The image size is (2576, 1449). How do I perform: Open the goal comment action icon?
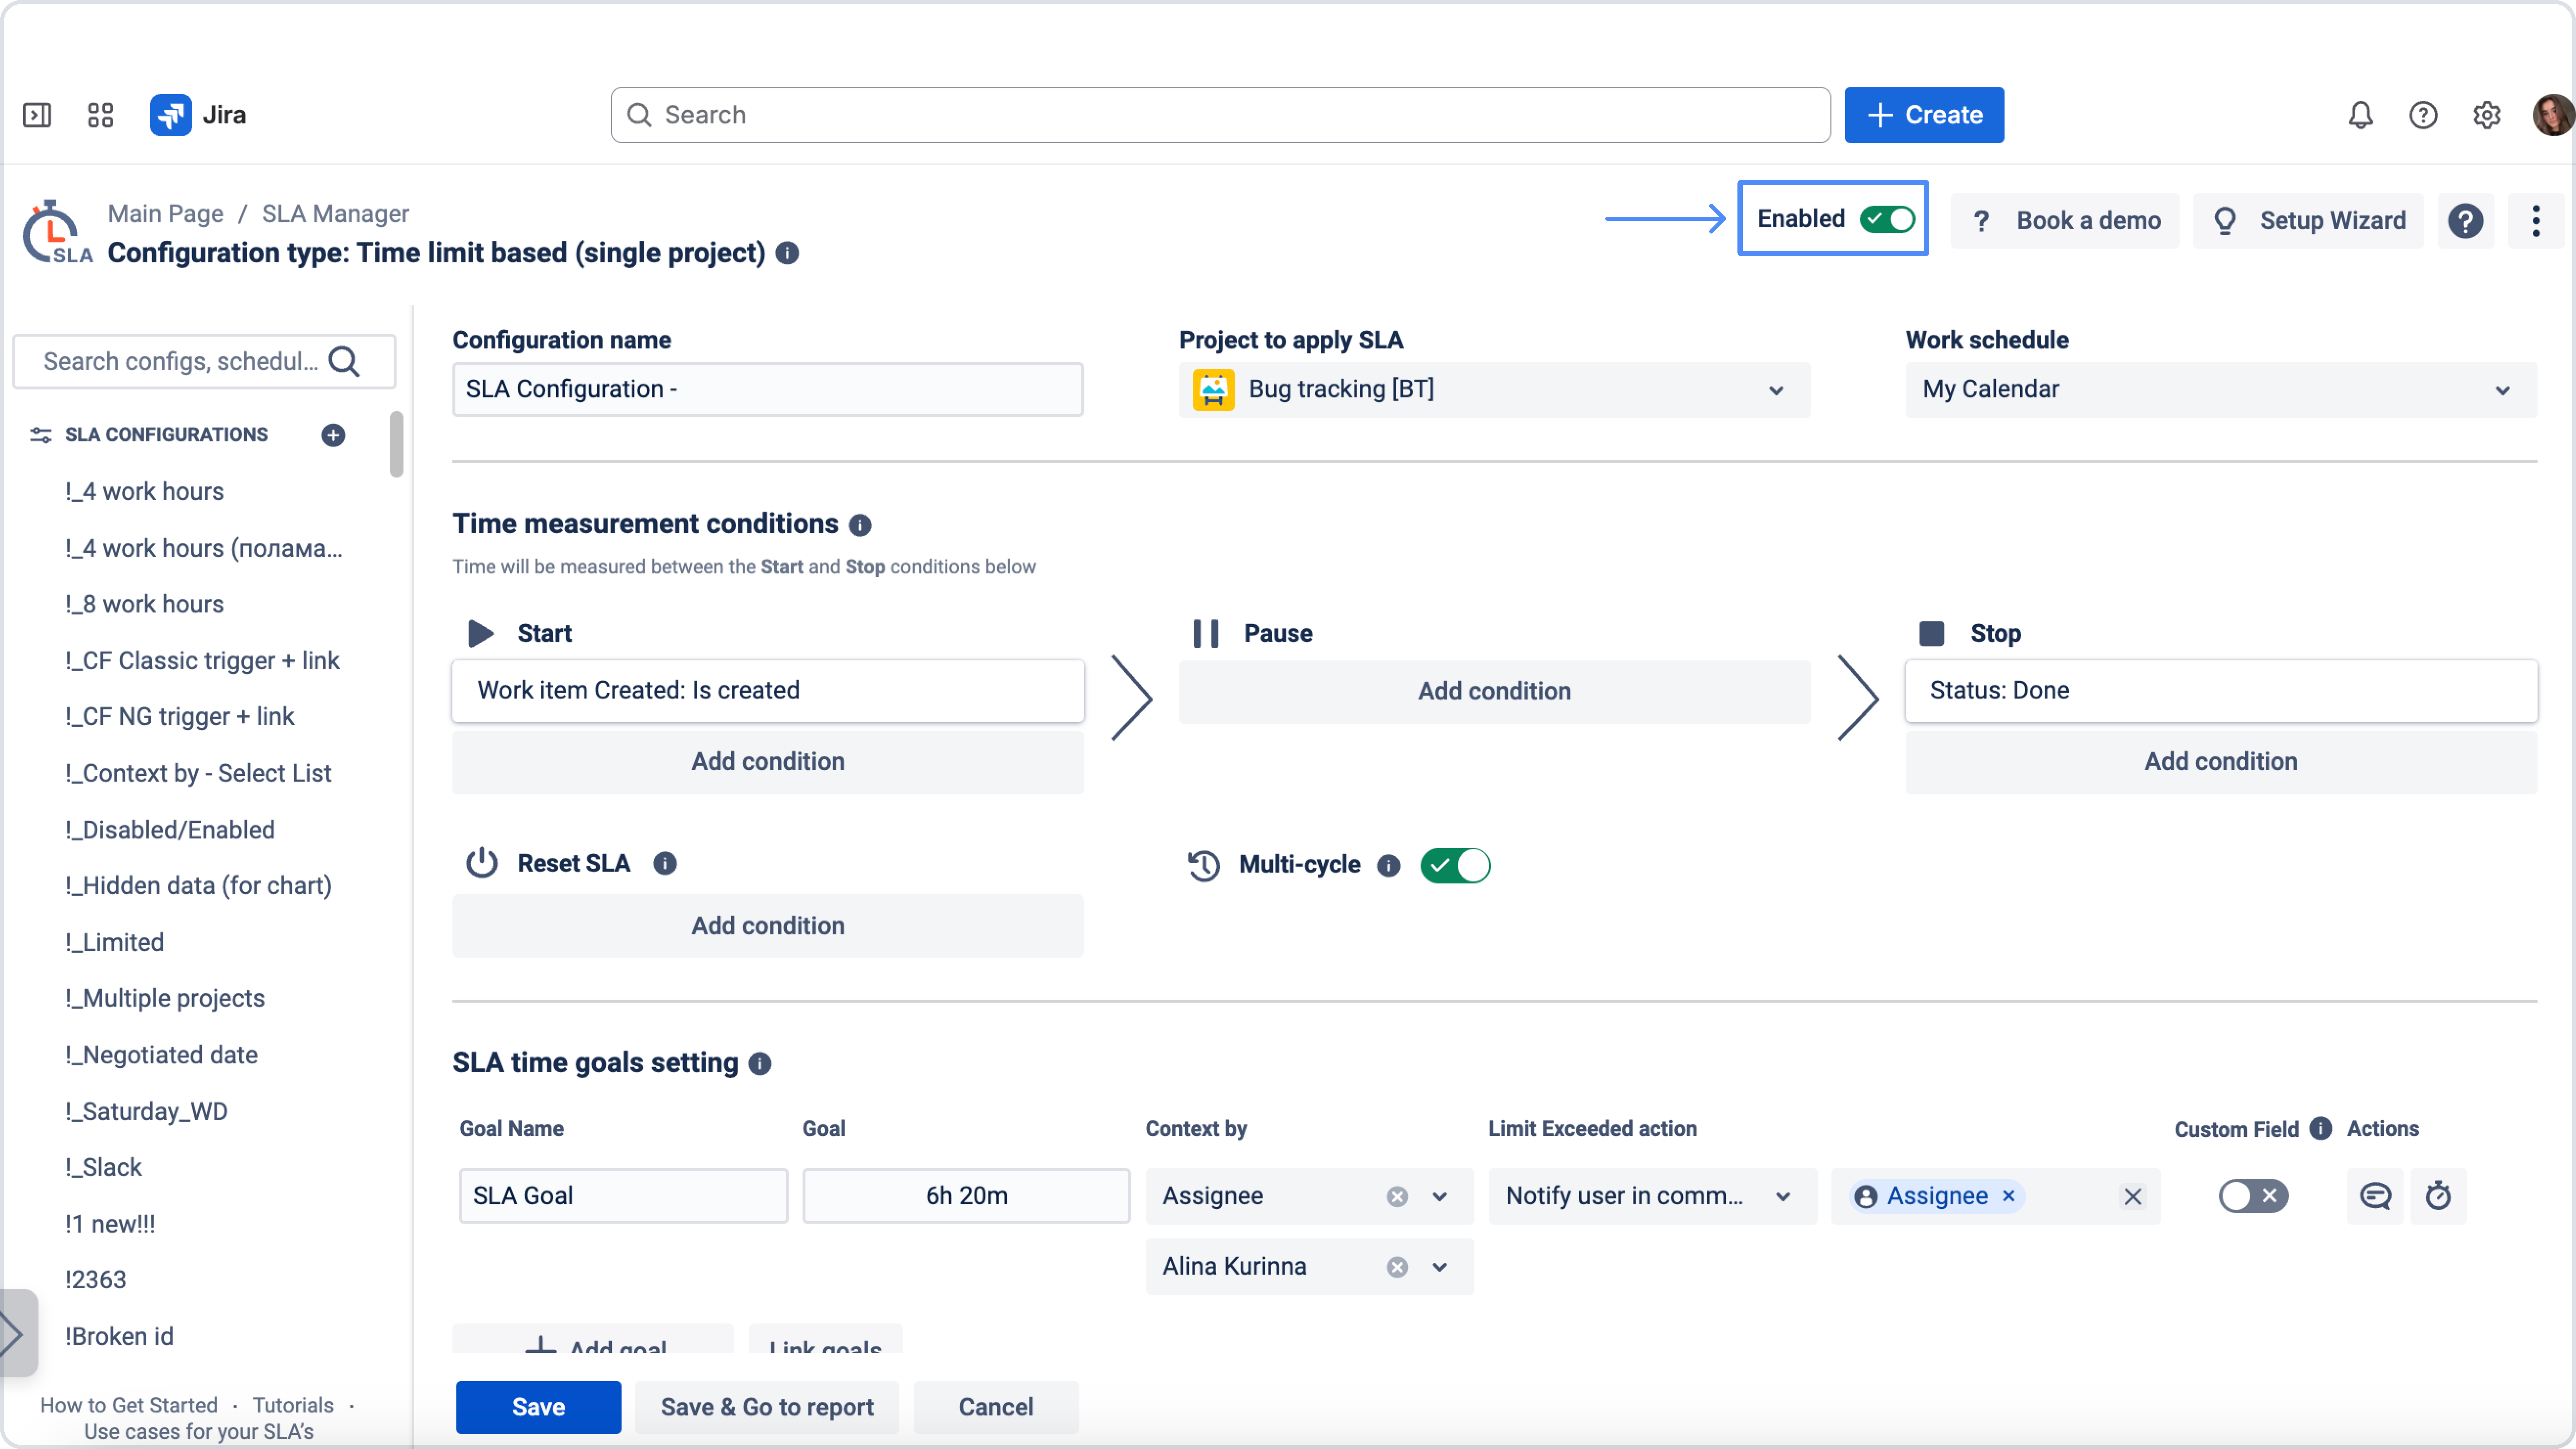pos(2375,1196)
